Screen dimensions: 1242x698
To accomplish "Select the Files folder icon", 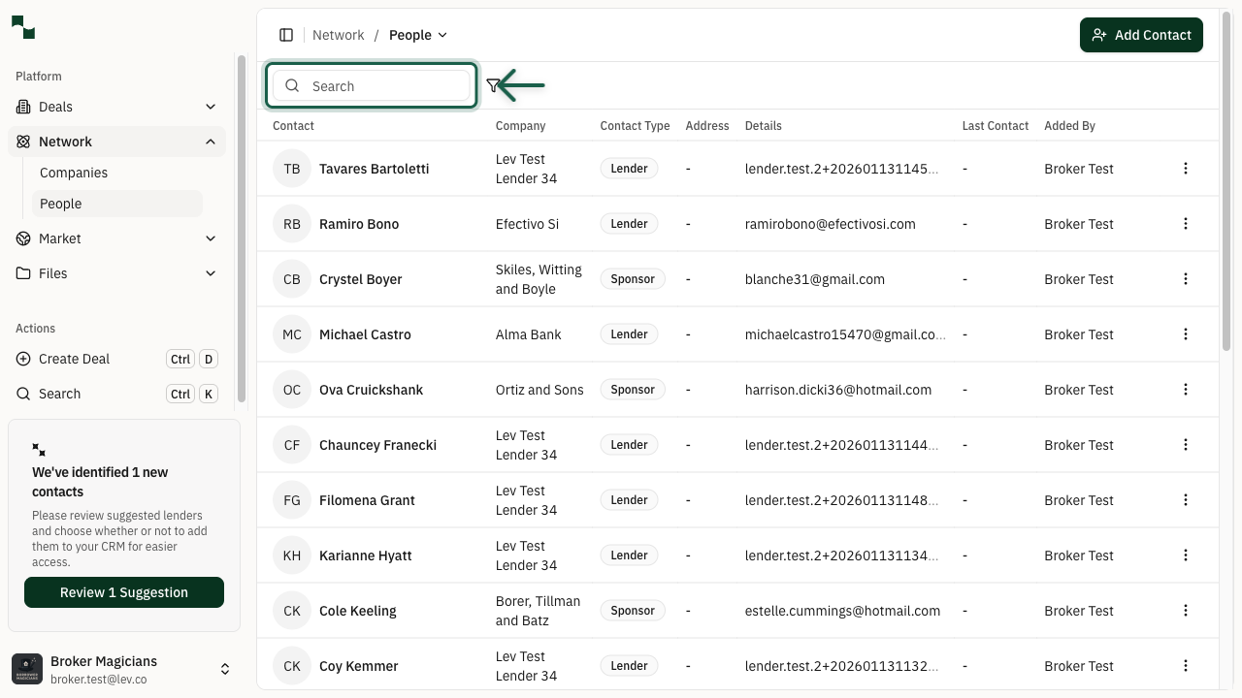I will click(21, 273).
